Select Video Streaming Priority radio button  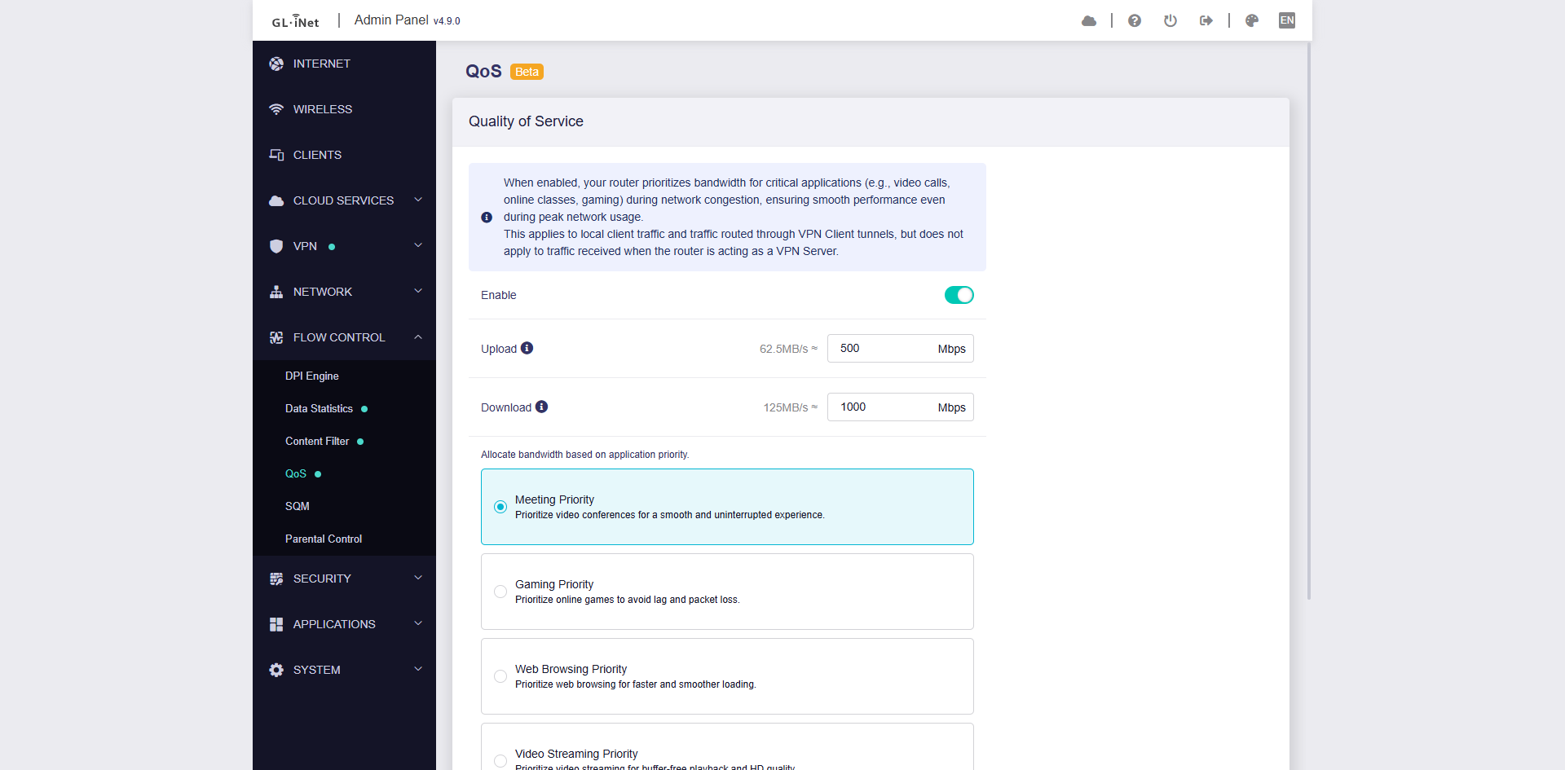coord(500,761)
